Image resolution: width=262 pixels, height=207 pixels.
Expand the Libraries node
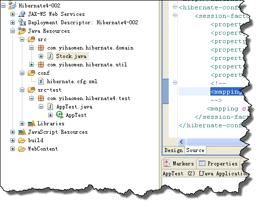click(x=22, y=123)
